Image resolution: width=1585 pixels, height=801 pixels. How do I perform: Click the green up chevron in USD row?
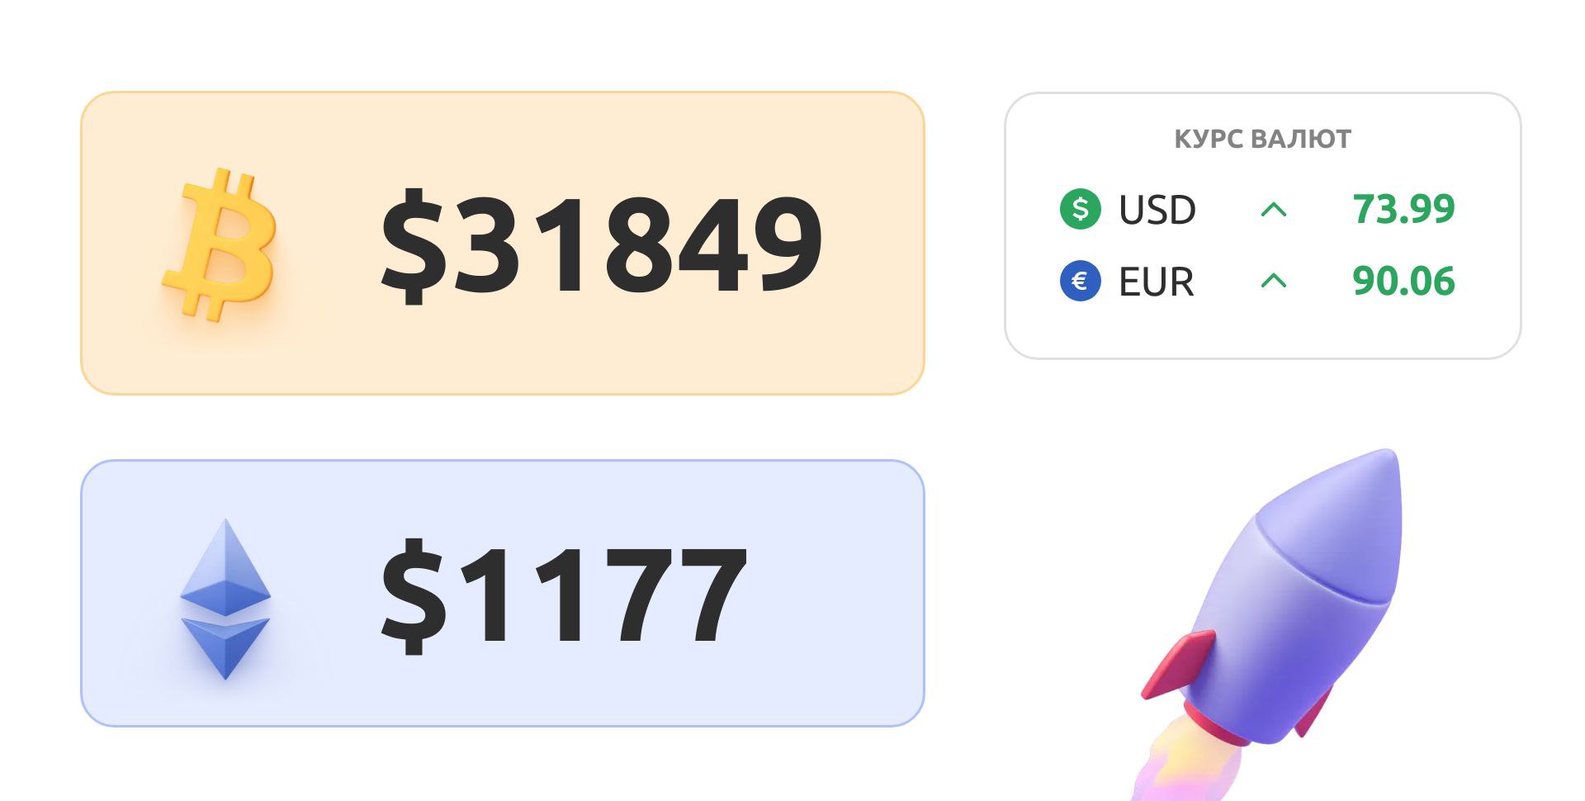[1274, 210]
